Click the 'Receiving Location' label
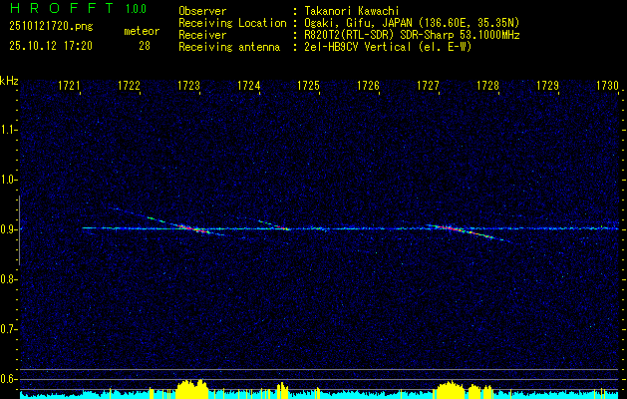The height and width of the screenshot is (399, 627). [x=232, y=23]
